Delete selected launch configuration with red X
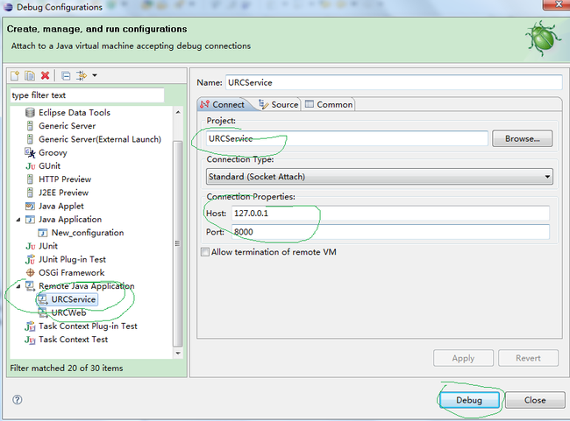 (45, 75)
